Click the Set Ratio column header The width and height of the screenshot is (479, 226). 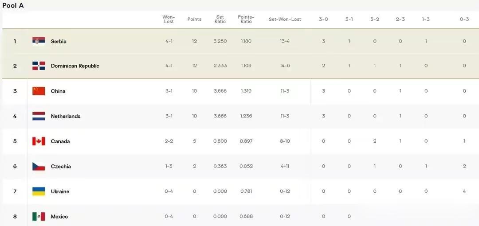point(220,19)
